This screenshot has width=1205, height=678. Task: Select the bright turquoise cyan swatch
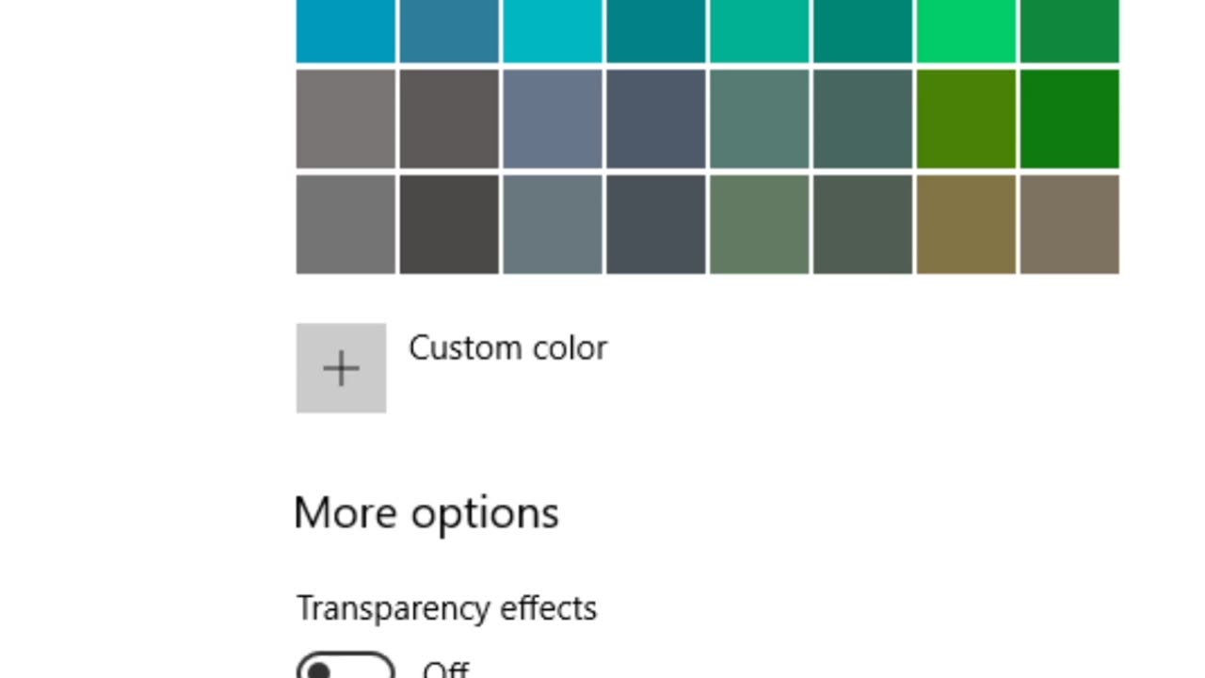[553, 30]
